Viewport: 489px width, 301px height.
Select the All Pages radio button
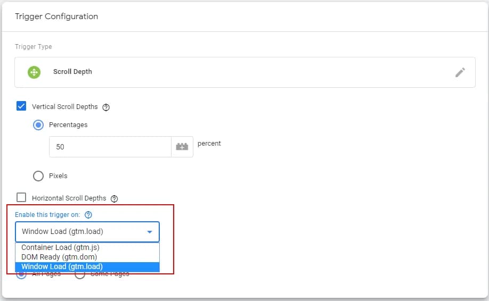click(22, 274)
